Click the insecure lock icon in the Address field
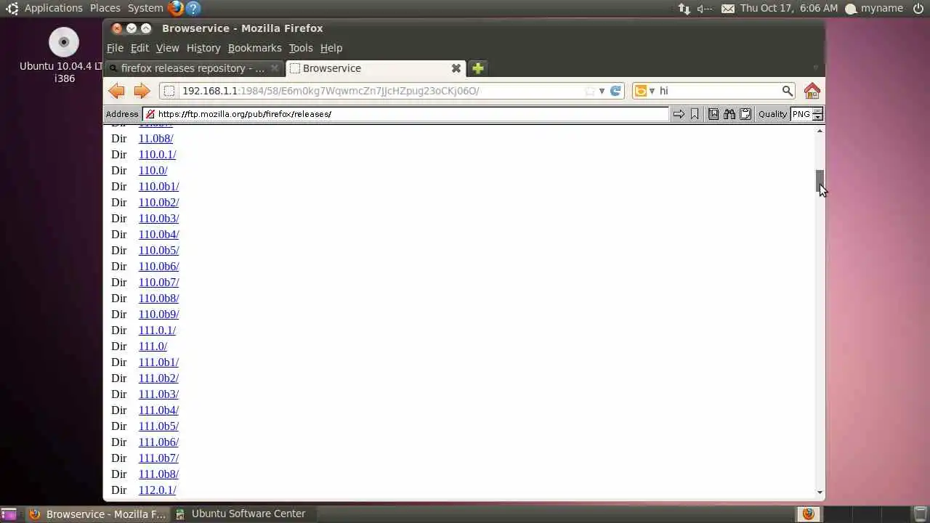 pos(150,114)
